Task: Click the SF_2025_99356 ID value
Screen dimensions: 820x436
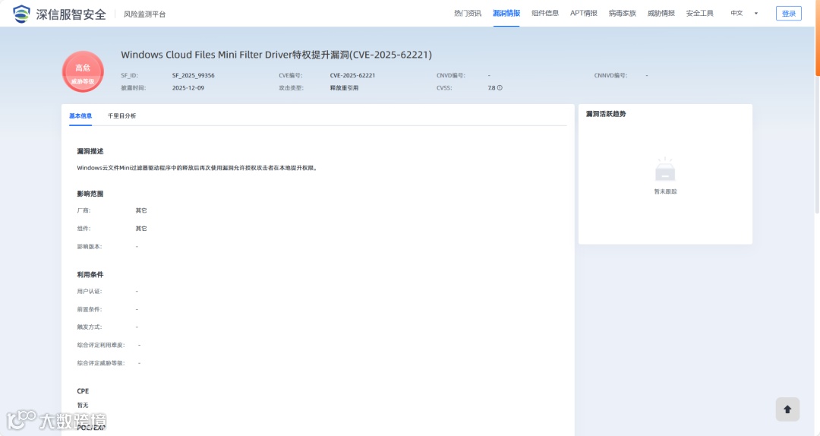Action: coord(194,75)
